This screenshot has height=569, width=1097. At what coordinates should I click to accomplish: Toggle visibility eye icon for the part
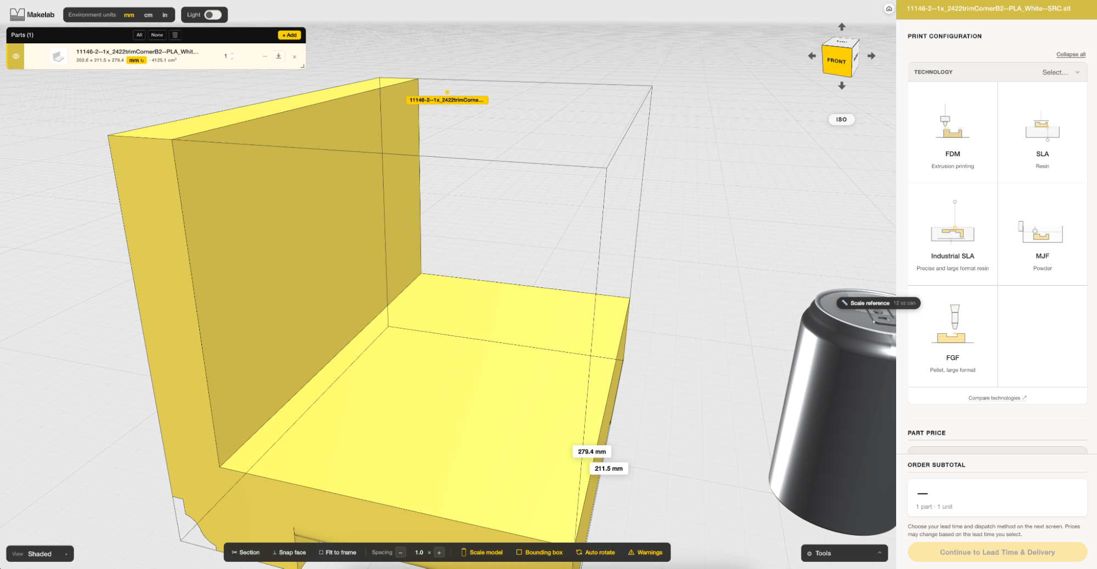click(16, 56)
